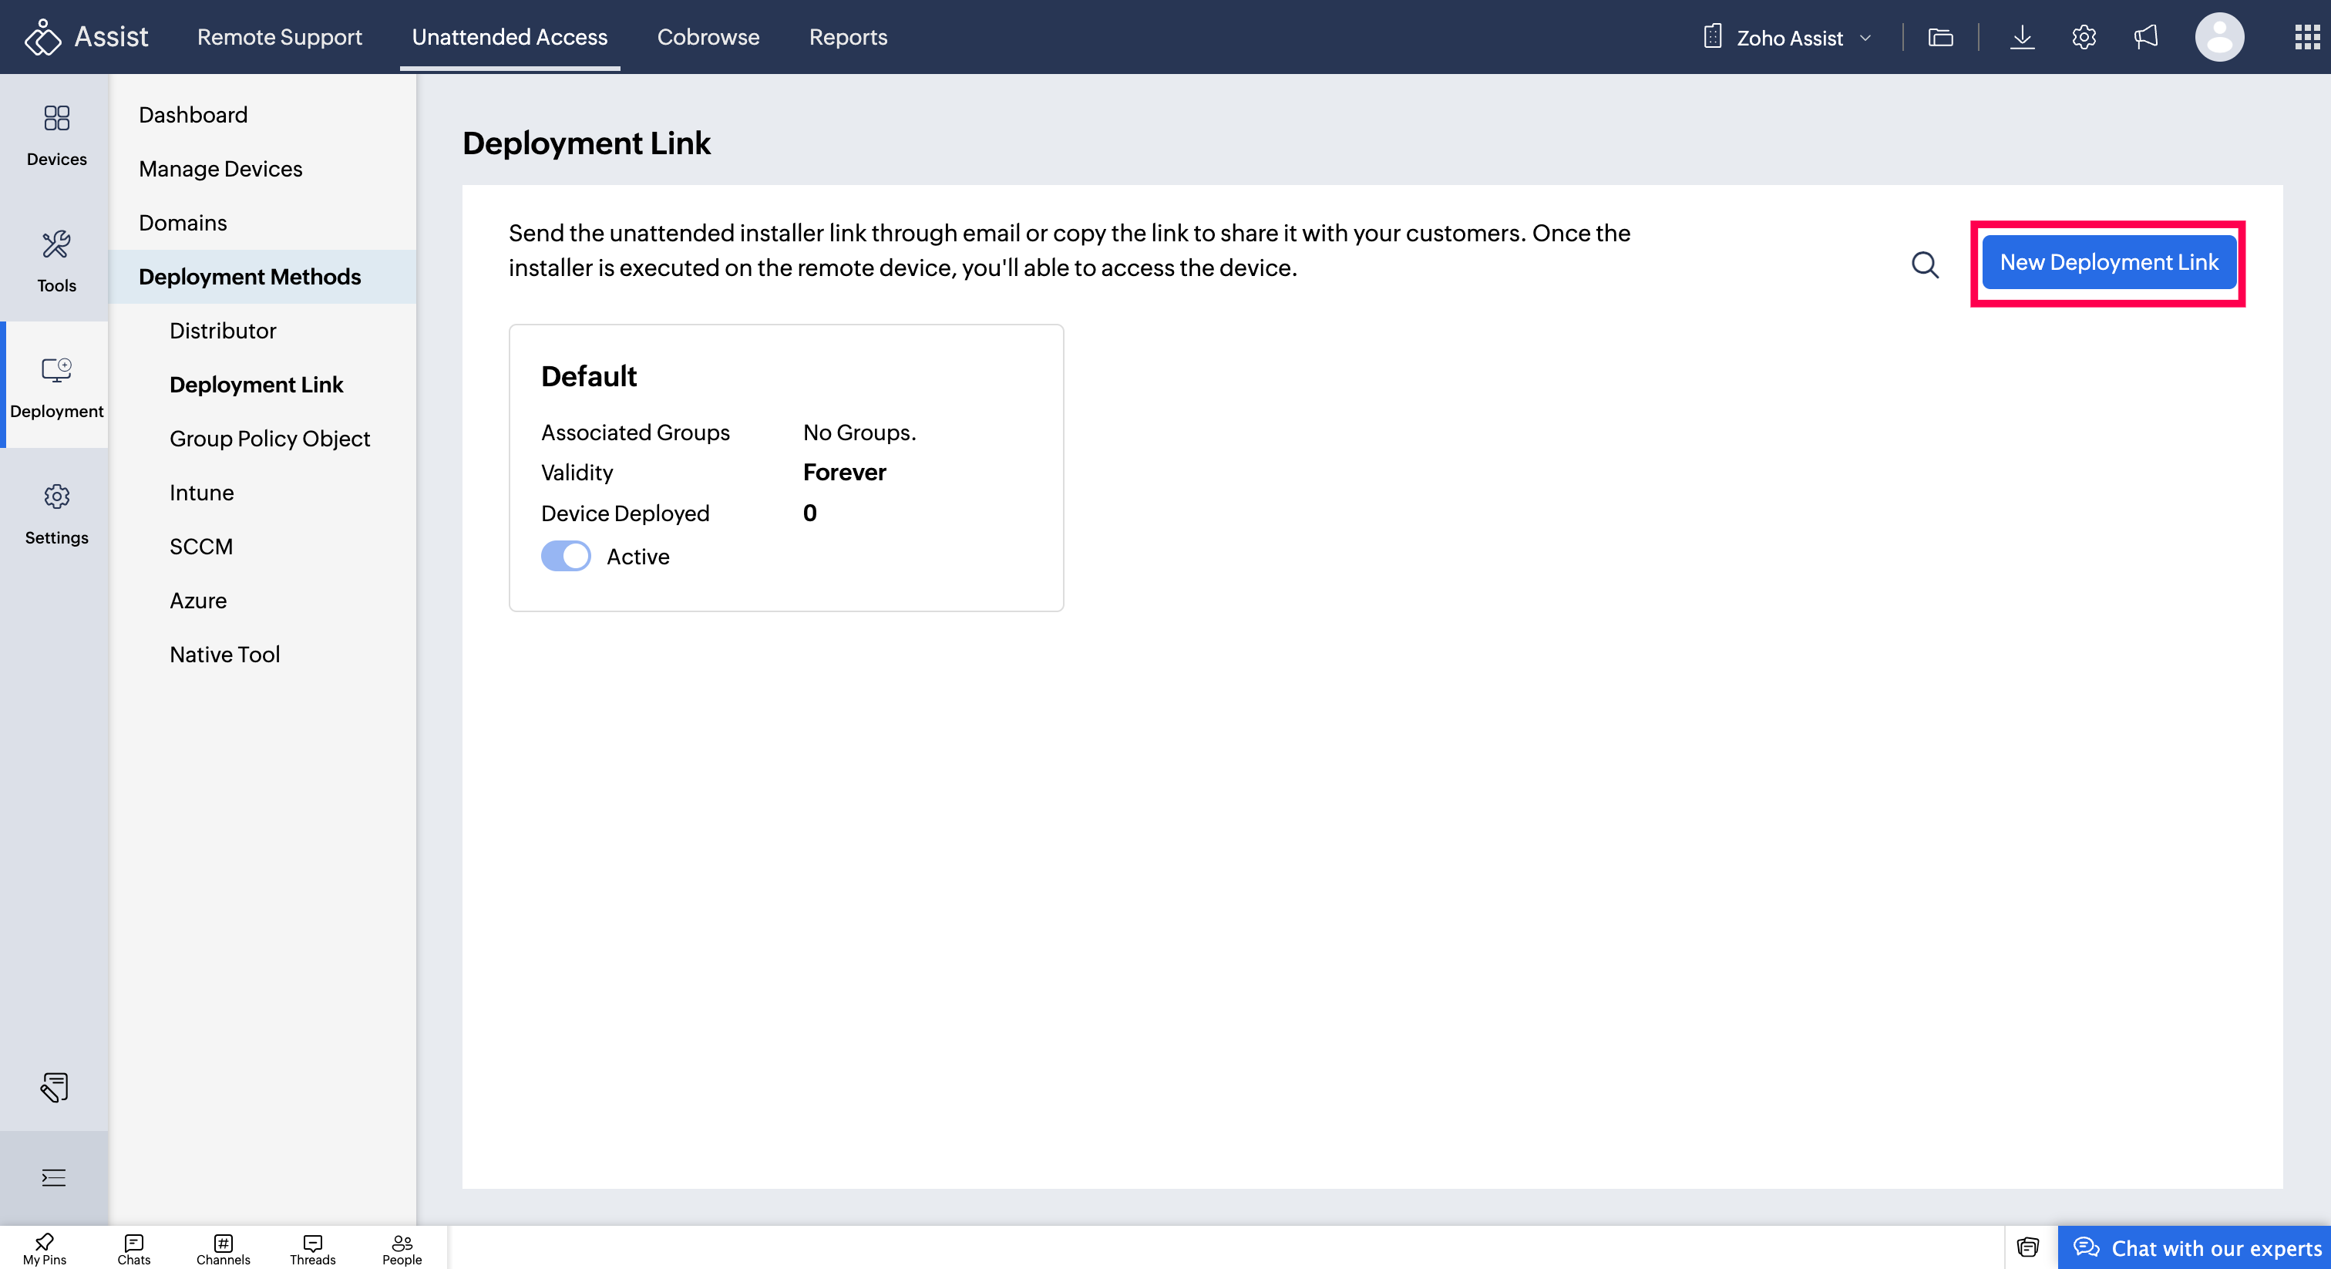This screenshot has height=1269, width=2331.
Task: Open the announcements megaphone icon
Action: tap(2145, 37)
